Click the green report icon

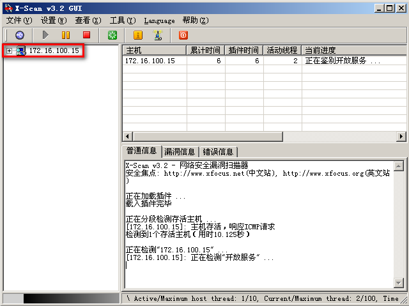point(112,35)
